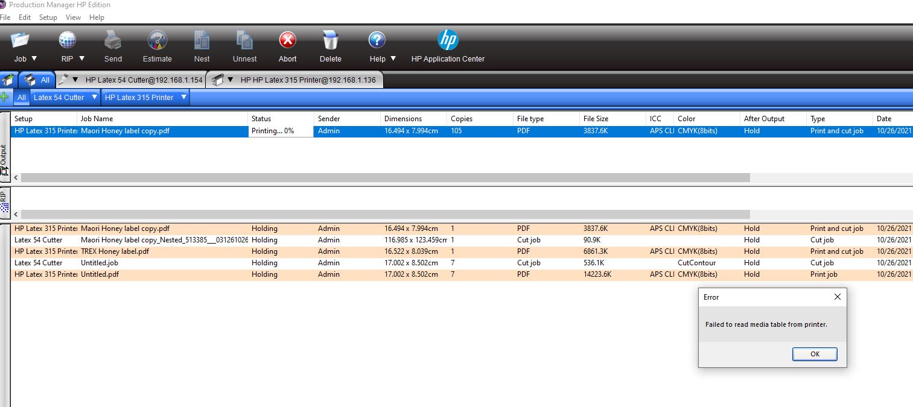Open the Help question mark icon
913x407 pixels.
point(377,40)
